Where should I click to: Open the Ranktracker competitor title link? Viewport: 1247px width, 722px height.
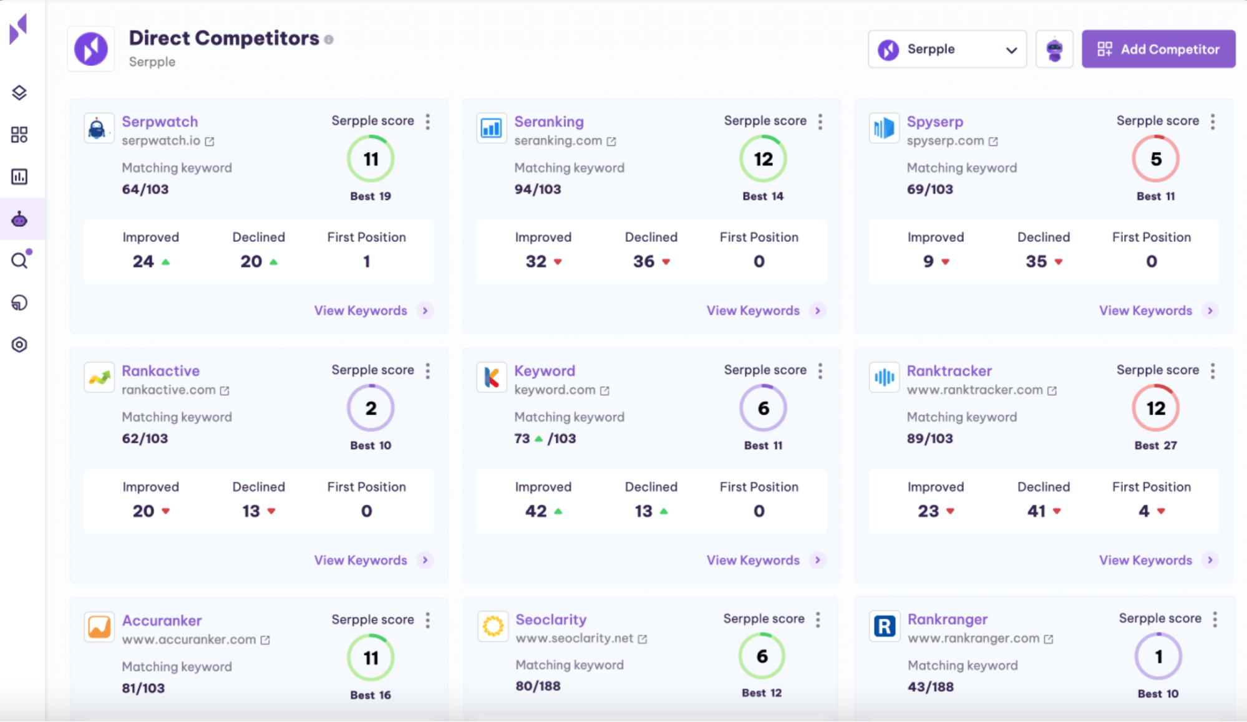point(949,371)
